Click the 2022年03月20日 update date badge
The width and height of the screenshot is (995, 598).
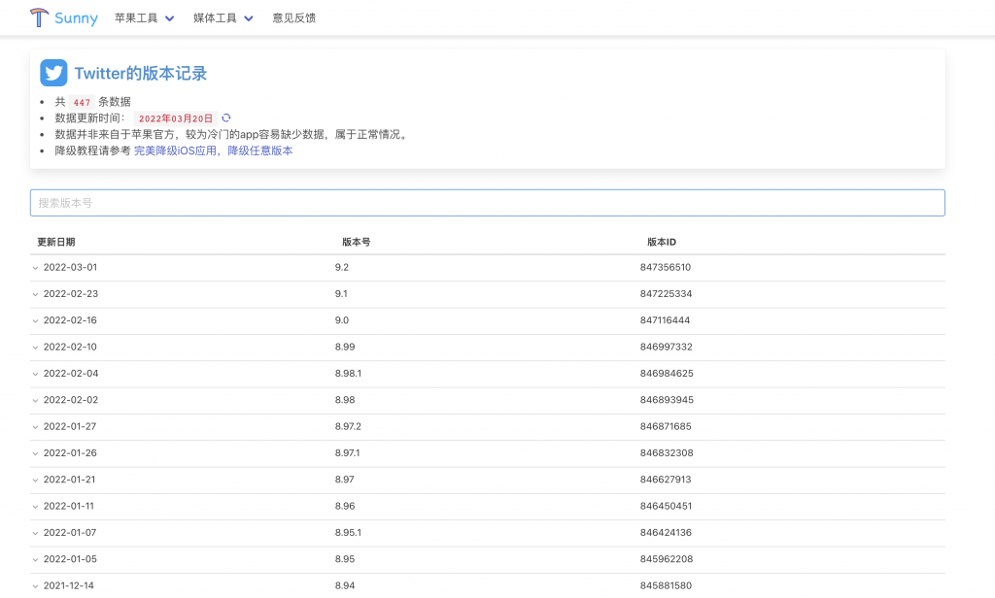(176, 118)
